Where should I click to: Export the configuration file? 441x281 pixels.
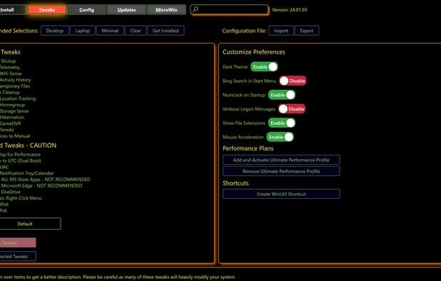click(x=307, y=31)
